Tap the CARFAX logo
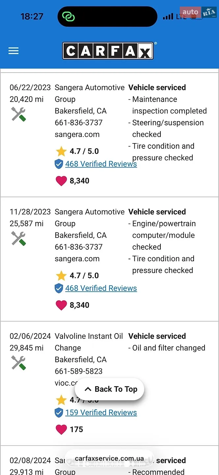 [x=108, y=51]
